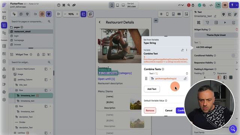Click the Cancel button
Screen dimensions: 240x135
pyautogui.click(x=169, y=111)
